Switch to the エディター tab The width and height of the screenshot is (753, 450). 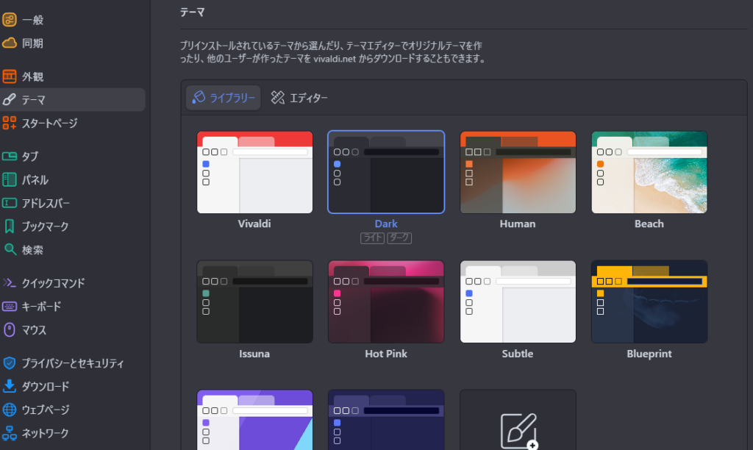(x=299, y=98)
